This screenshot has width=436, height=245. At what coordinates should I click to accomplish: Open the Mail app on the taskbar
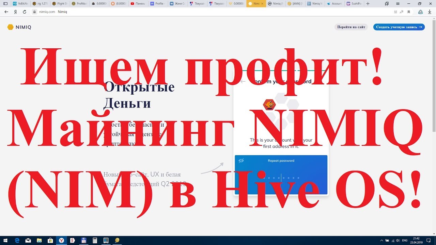(x=28, y=240)
